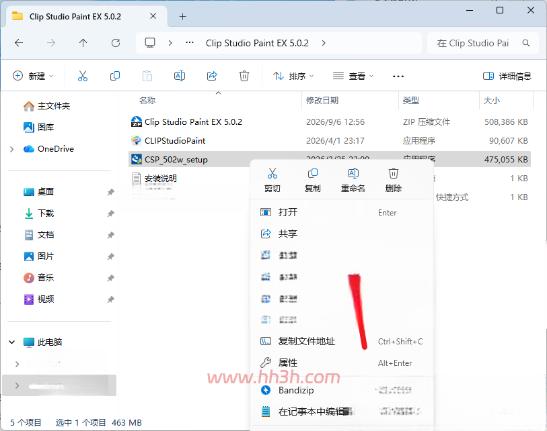This screenshot has height=431, width=547.
Task: Click the Delete trash icon in the toolbar
Action: [244, 76]
